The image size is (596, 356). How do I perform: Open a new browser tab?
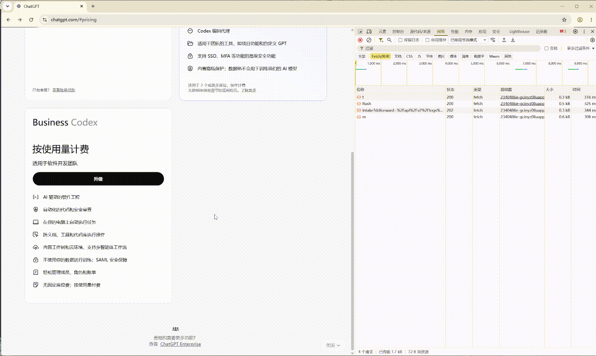click(x=93, y=6)
